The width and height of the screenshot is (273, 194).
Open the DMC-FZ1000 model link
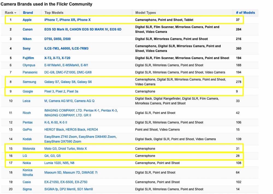(x=66, y=72)
